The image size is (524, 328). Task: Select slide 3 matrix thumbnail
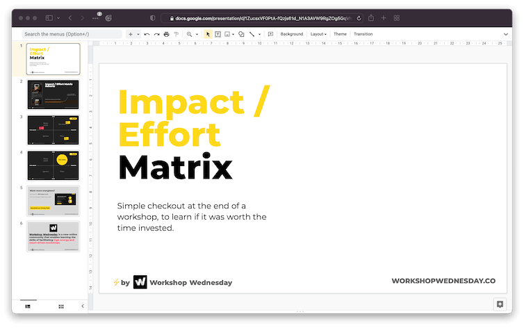[53, 130]
